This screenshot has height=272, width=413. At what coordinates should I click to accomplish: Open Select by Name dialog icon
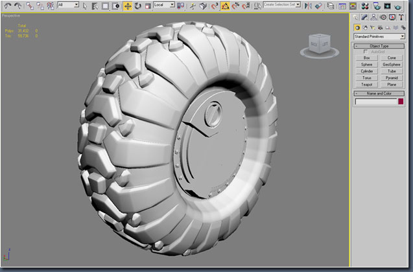pos(95,6)
